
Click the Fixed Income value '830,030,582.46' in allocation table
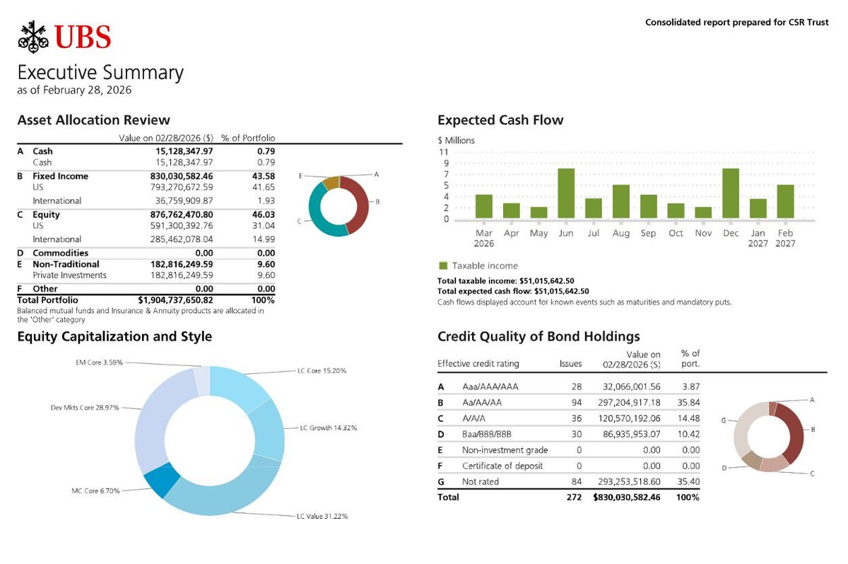click(x=182, y=176)
